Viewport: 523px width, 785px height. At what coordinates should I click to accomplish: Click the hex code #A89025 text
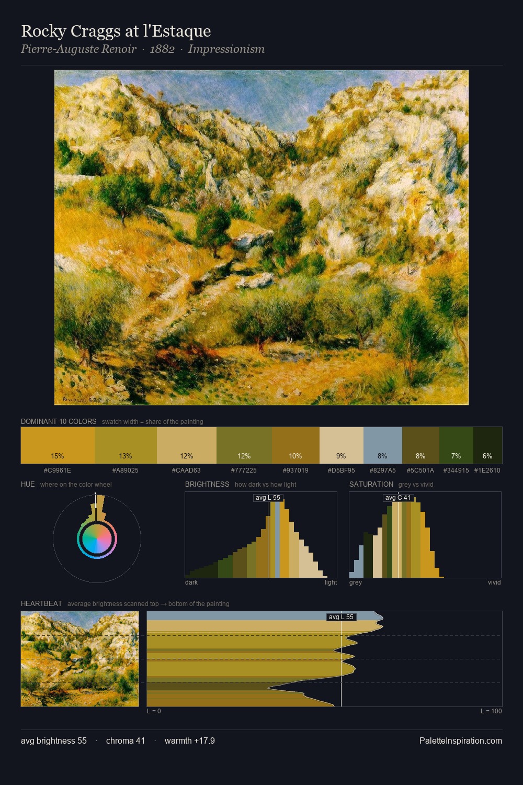(126, 470)
